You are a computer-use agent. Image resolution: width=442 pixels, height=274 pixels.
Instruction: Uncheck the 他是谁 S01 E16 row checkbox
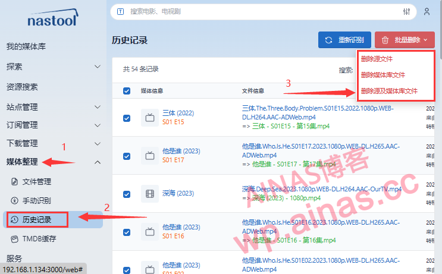pyautogui.click(x=127, y=232)
